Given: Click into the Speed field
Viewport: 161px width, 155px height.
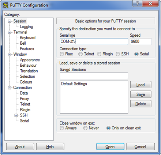Looking at the screenshot, I should 141,41.
